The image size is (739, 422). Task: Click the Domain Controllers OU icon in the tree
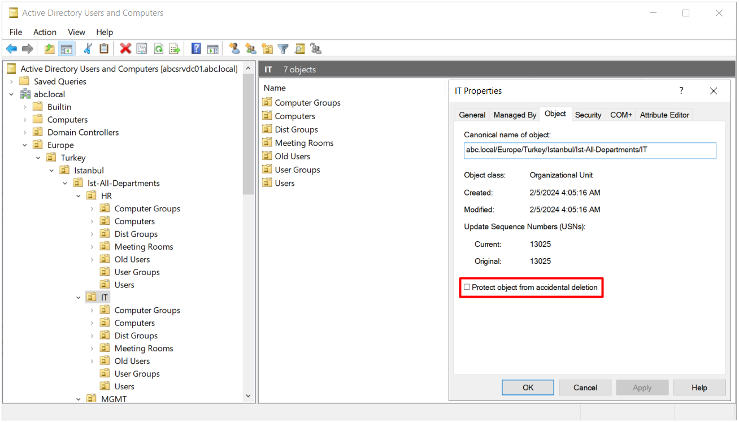[x=38, y=132]
